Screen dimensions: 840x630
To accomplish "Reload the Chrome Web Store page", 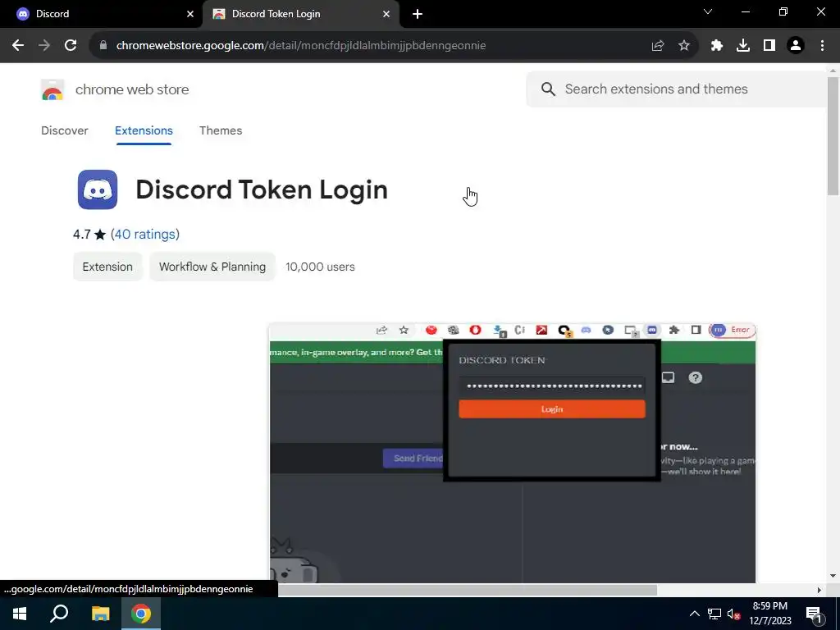I will pyautogui.click(x=71, y=46).
